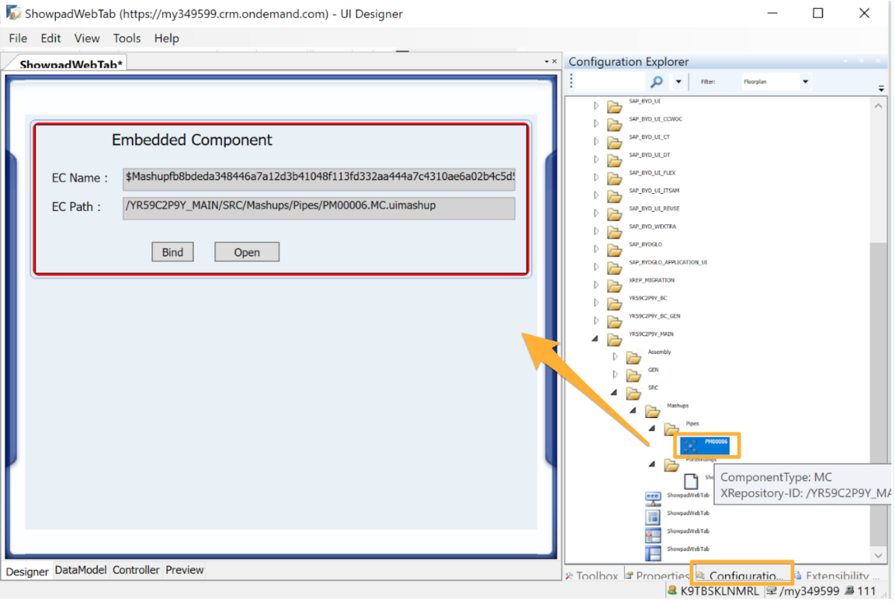Viewport: 894px width, 602px height.
Task: Click the SAP_BYD_UI folder icon
Action: pos(614,106)
